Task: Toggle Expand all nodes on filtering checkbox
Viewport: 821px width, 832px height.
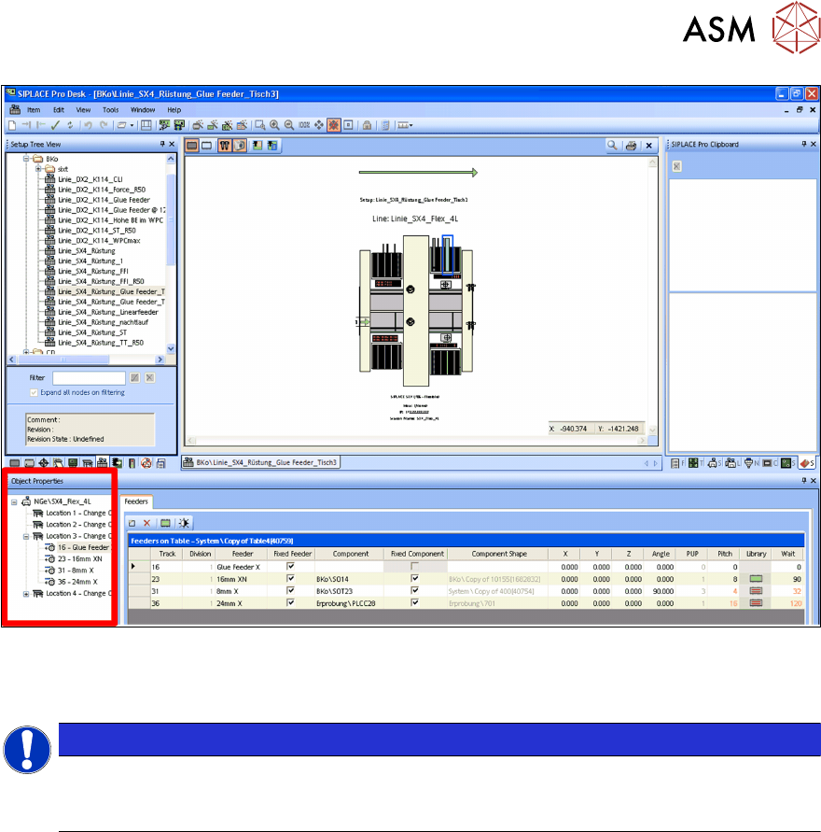Action: (34, 392)
